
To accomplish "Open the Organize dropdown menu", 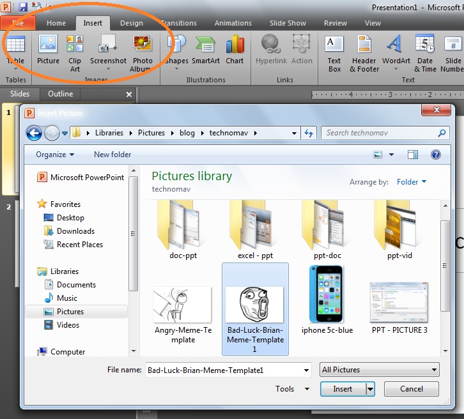I will (55, 155).
